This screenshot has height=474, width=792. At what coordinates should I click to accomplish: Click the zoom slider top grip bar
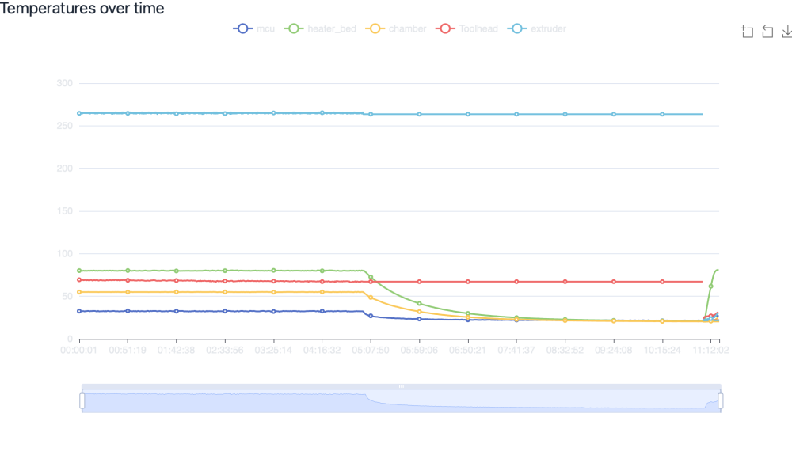402,386
